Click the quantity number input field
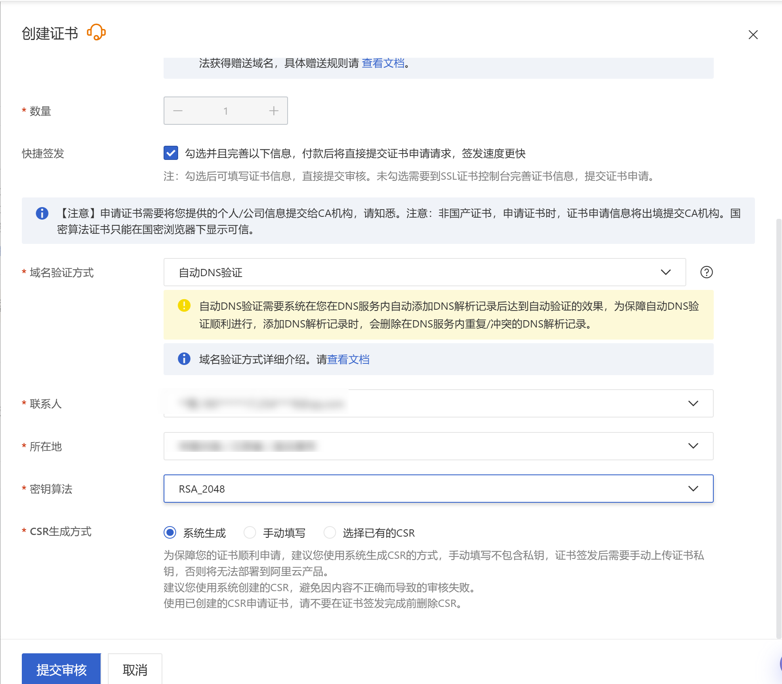The height and width of the screenshot is (684, 782). pyautogui.click(x=225, y=111)
